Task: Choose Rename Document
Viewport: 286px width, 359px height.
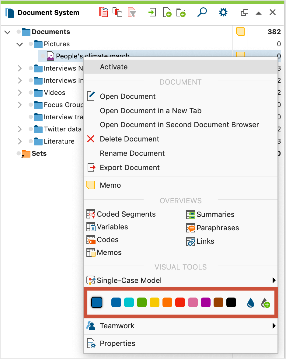Action: (x=132, y=153)
